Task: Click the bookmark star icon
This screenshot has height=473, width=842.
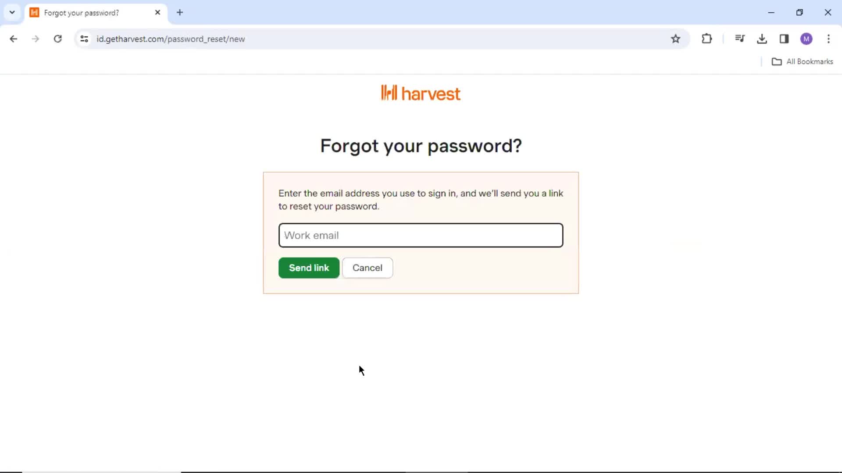Action: [675, 39]
